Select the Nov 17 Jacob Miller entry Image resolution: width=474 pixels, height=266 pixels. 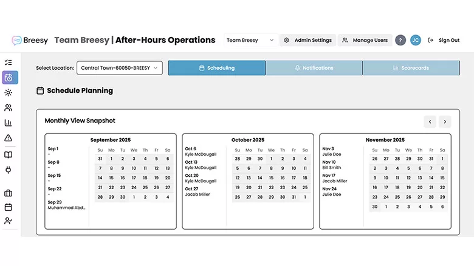tap(335, 178)
